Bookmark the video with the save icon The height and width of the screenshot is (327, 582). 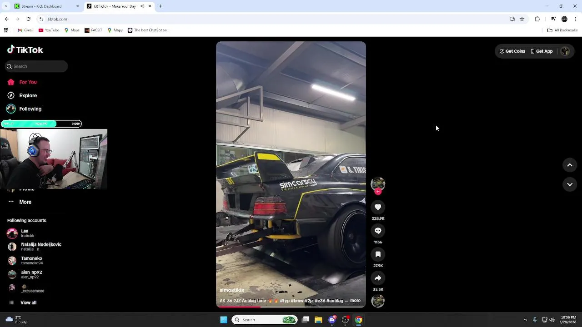pos(378,254)
